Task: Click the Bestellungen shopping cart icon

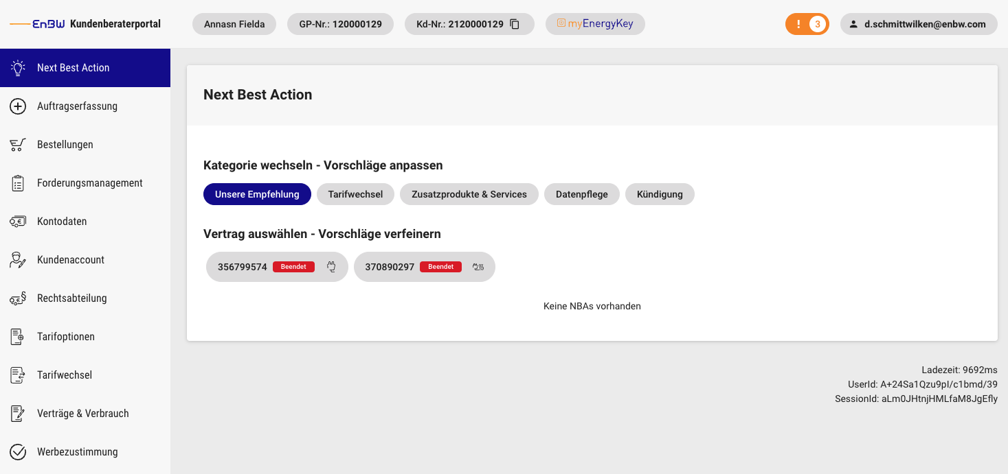Action: tap(18, 145)
